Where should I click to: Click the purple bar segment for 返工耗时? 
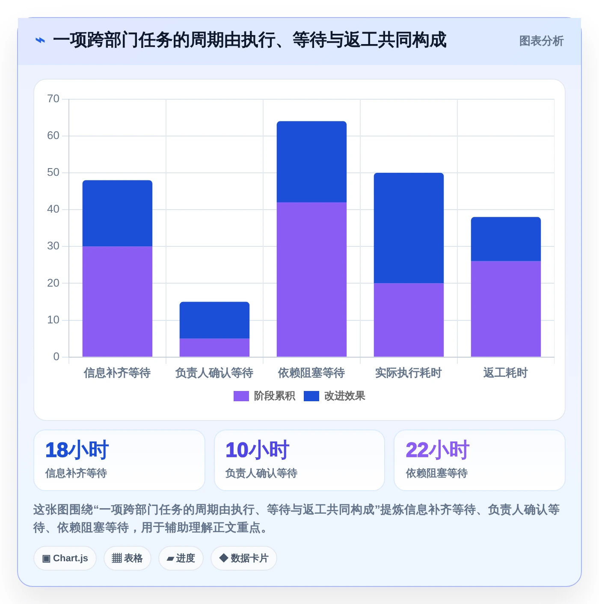[506, 309]
